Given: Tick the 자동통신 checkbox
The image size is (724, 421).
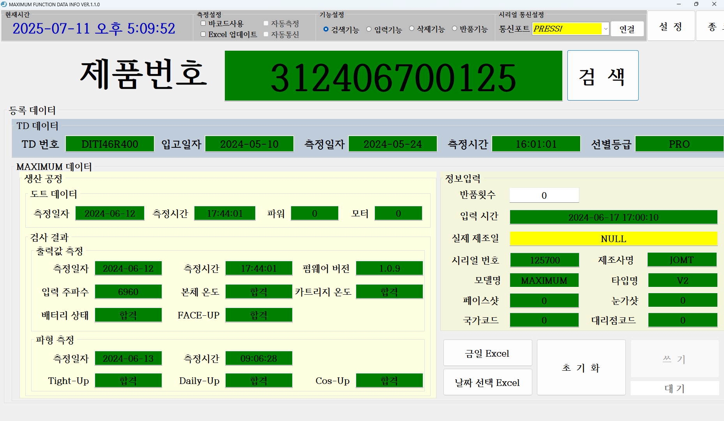Looking at the screenshot, I should tap(266, 34).
